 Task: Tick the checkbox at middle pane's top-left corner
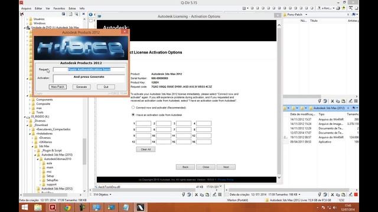91,21
